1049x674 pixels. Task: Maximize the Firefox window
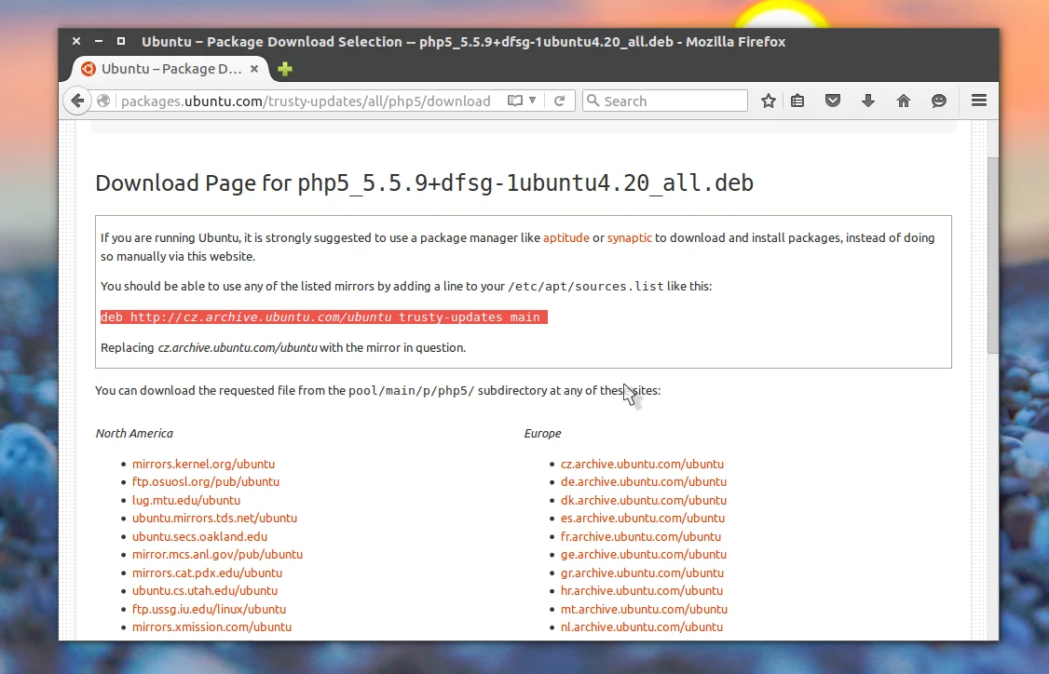121,42
